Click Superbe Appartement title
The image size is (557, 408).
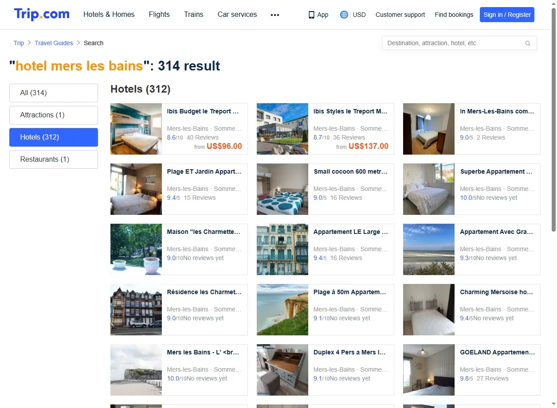[496, 172]
